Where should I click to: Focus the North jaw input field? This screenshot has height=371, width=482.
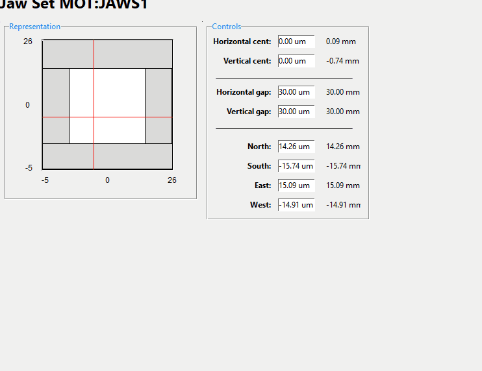[296, 147]
